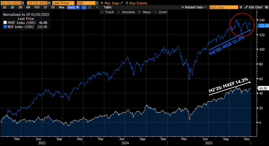The image size is (269, 146).
Task: Select the candlestick chart type icon
Action: coord(90,7)
